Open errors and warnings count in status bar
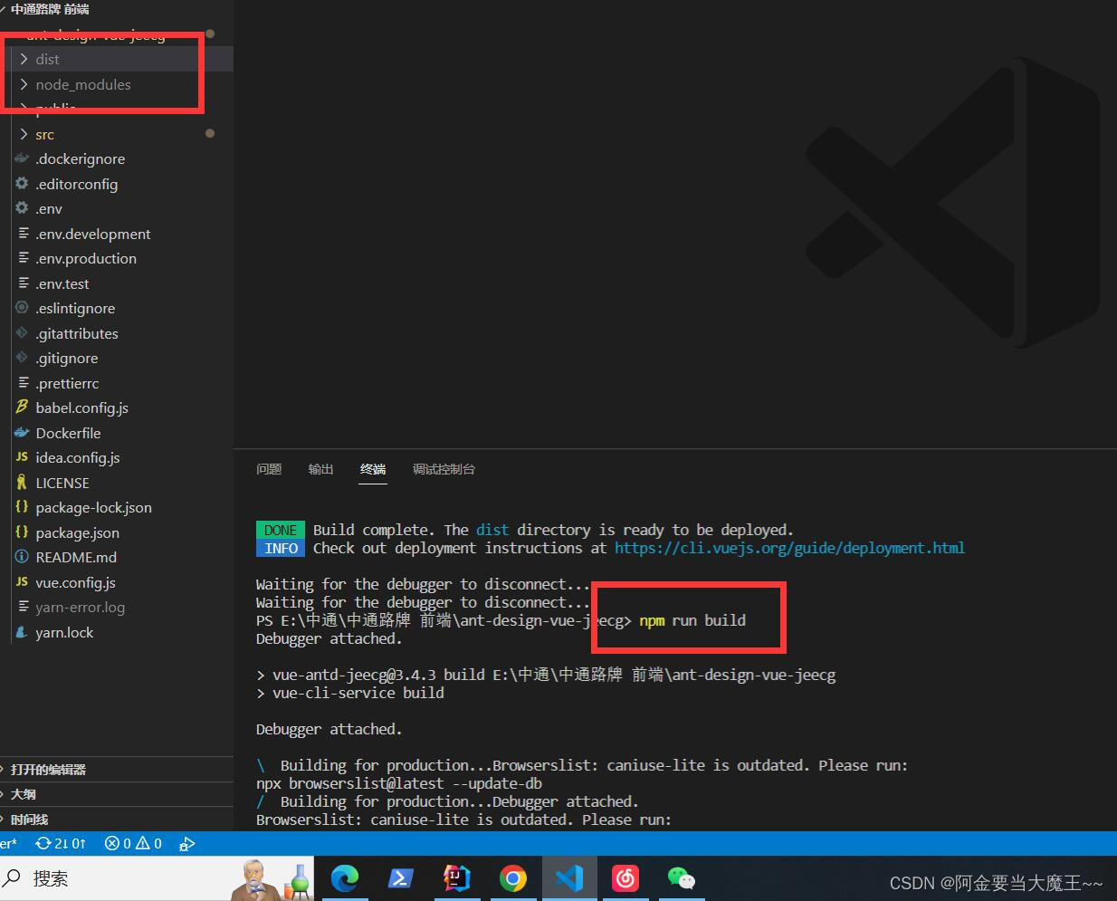 [133, 843]
